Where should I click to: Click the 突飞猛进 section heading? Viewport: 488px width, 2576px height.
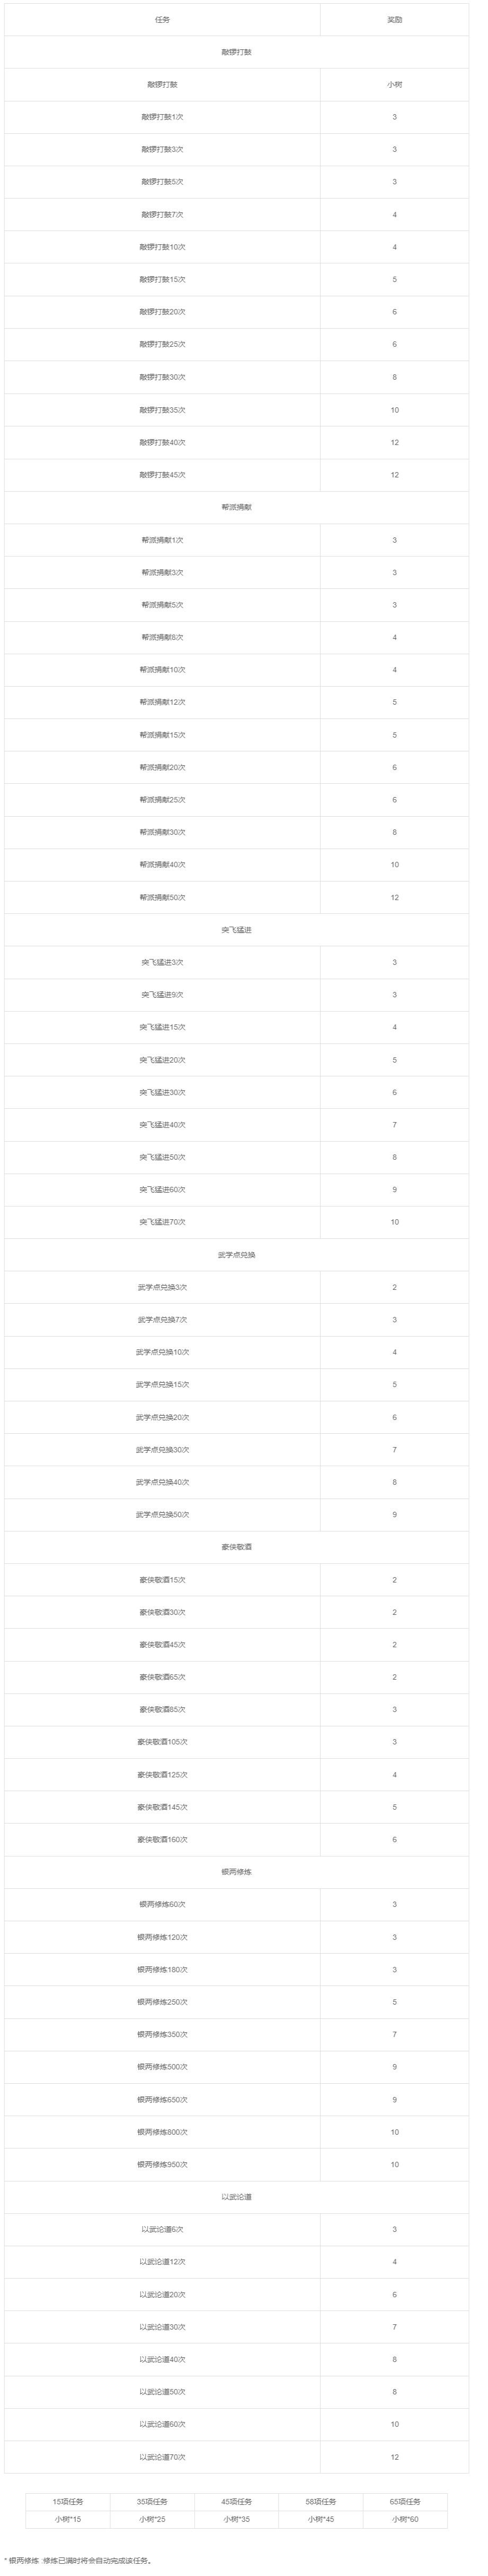pos(236,930)
